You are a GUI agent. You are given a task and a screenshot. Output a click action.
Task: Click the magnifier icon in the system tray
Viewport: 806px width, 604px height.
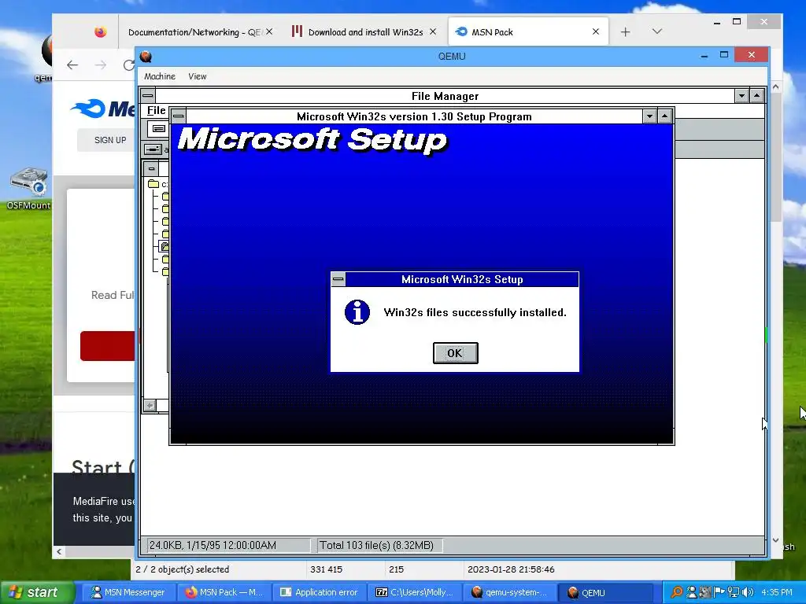[677, 592]
